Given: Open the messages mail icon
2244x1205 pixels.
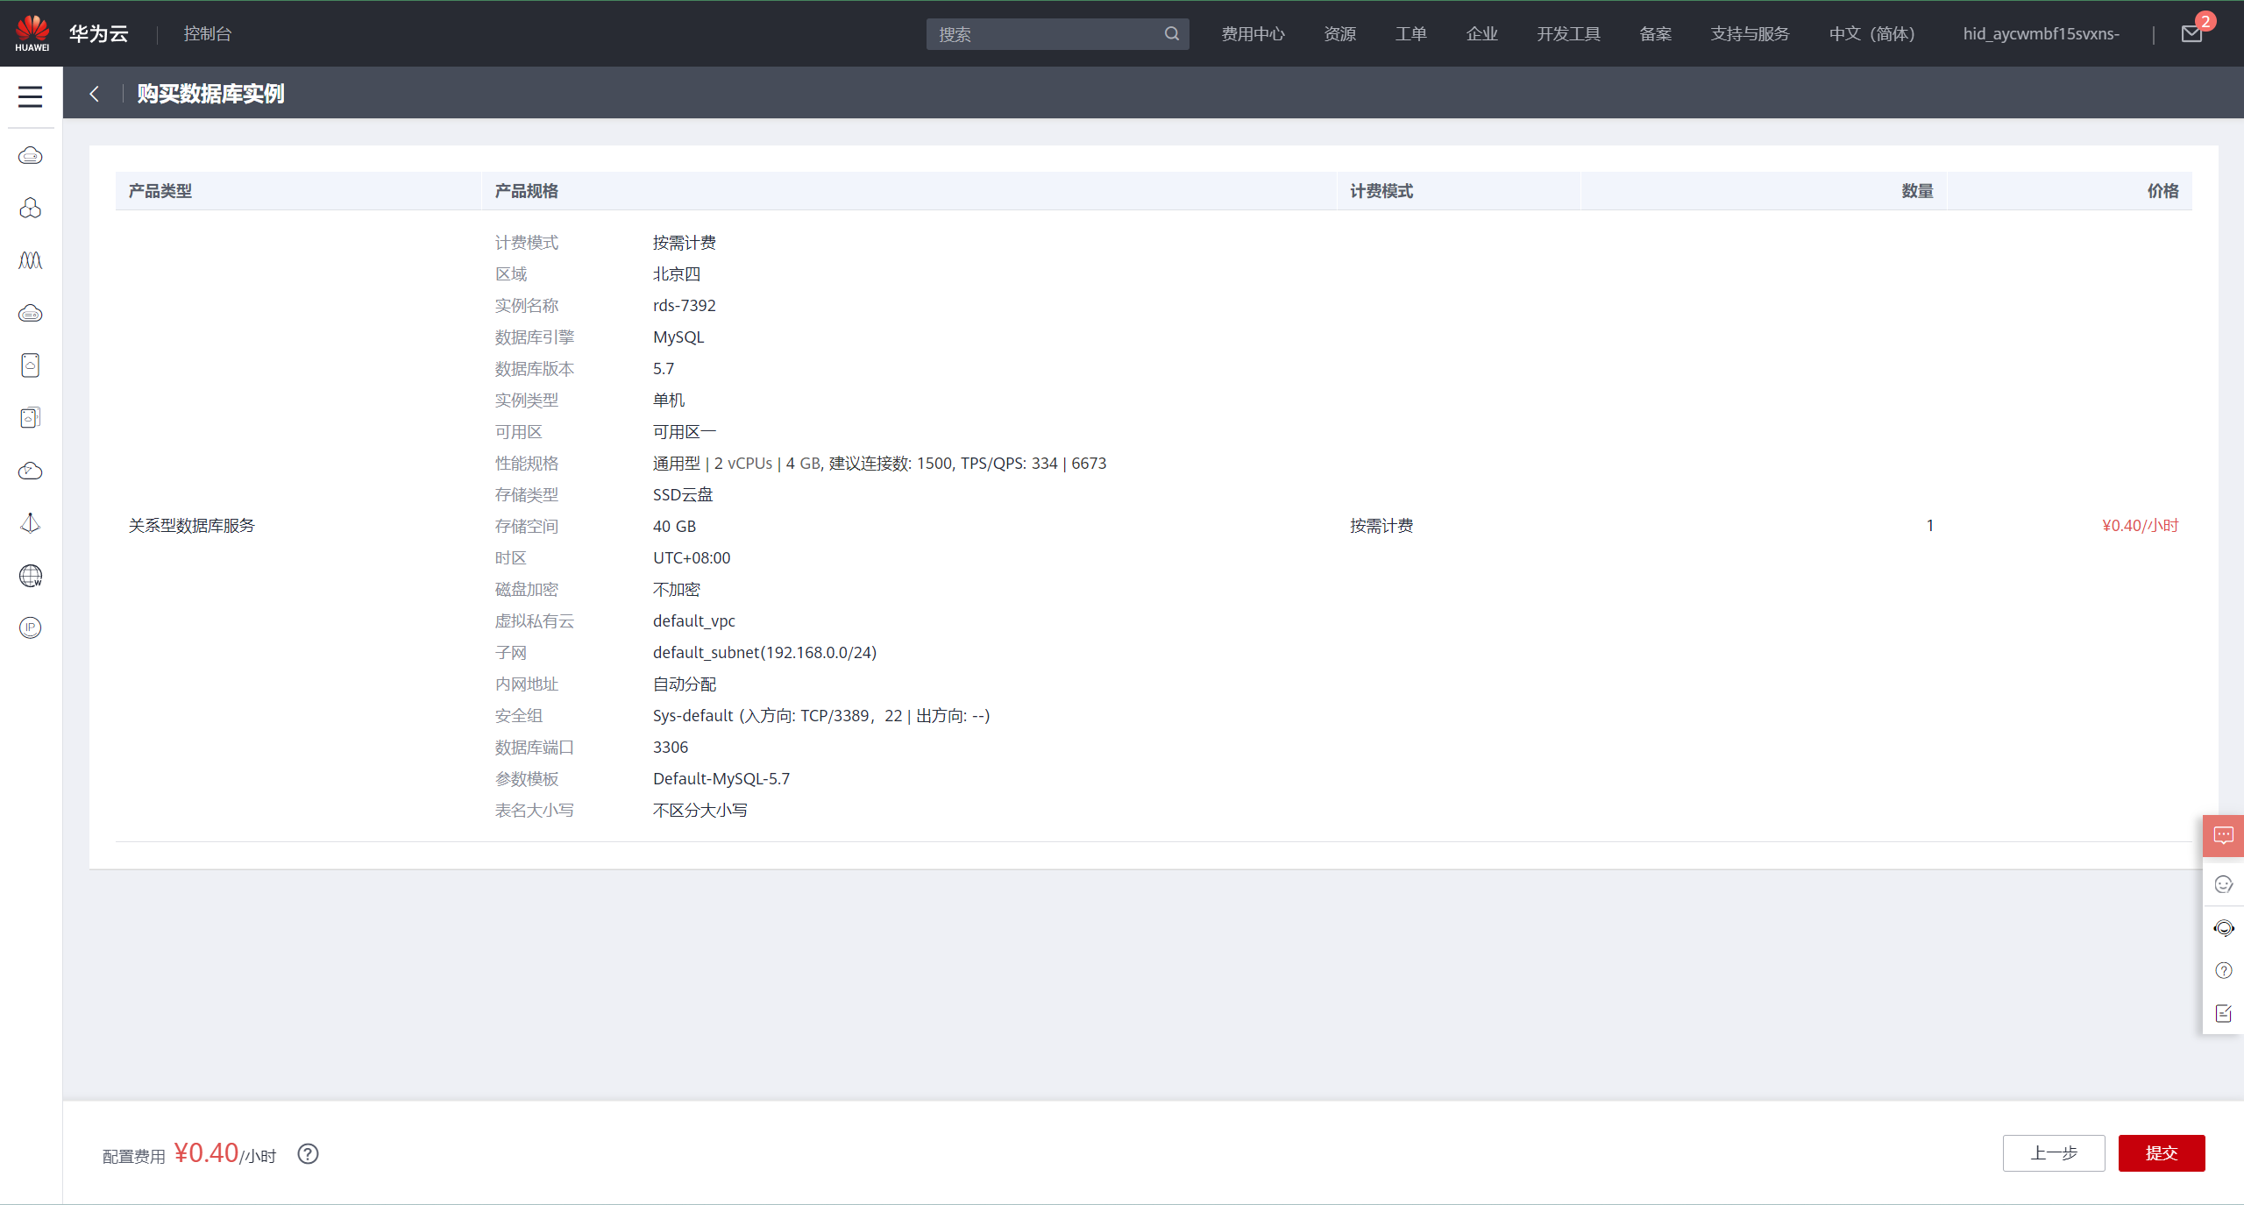Looking at the screenshot, I should (2191, 34).
